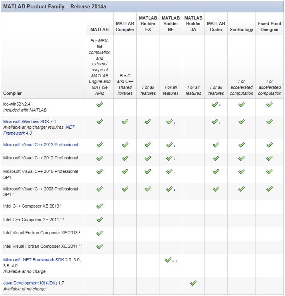Click Visual C++ 2013 checkmark under Builder NE
Screen dimensions: 285x296
(x=169, y=145)
